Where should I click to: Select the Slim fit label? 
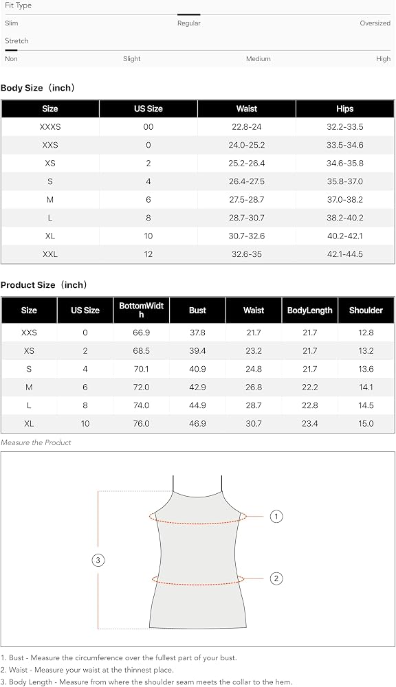pos(12,23)
